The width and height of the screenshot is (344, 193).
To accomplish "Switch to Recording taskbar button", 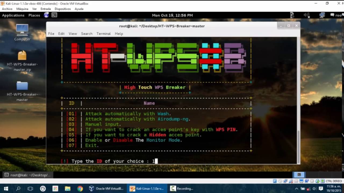I will coord(182,189).
